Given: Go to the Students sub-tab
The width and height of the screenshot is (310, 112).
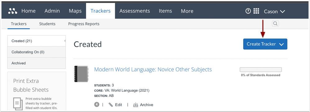Looking at the screenshot, I should click(47, 24).
